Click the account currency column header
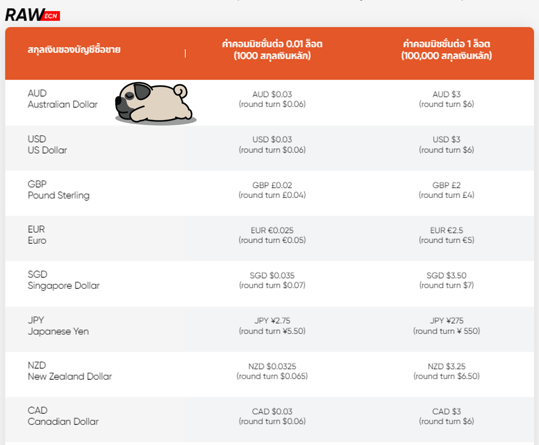539x445 pixels. point(74,50)
